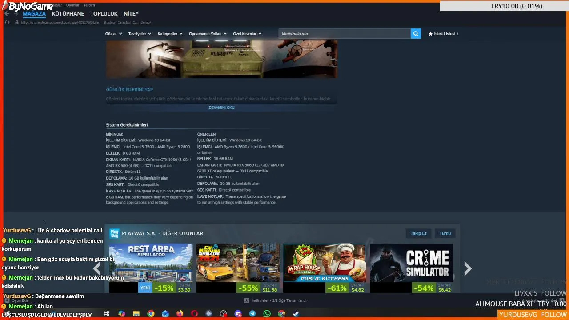Screen dimensions: 569x320
Task: Click the -15% $3.39 price tag
Action: coord(172,288)
